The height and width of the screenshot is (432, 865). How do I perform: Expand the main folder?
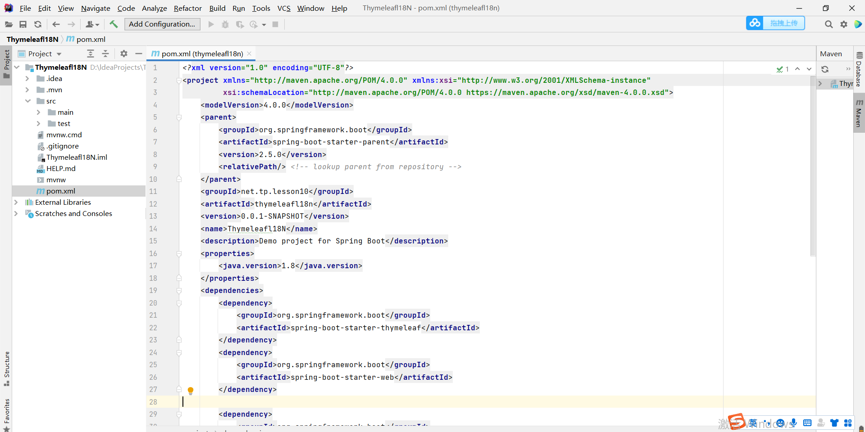pyautogui.click(x=39, y=112)
